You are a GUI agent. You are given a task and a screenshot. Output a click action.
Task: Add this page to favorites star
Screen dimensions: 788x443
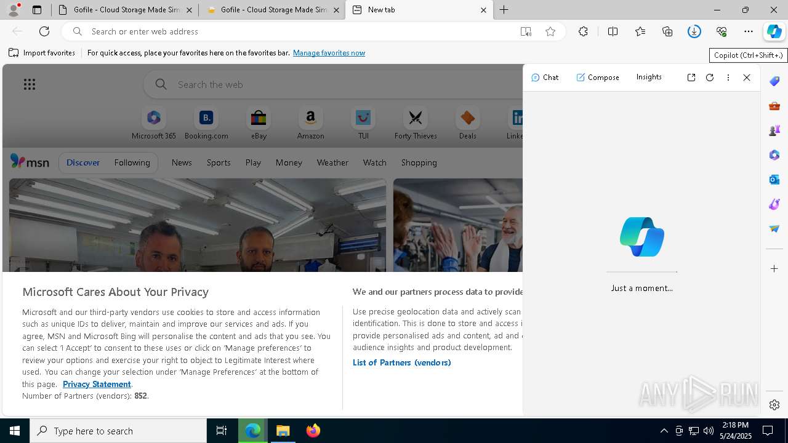(x=550, y=31)
